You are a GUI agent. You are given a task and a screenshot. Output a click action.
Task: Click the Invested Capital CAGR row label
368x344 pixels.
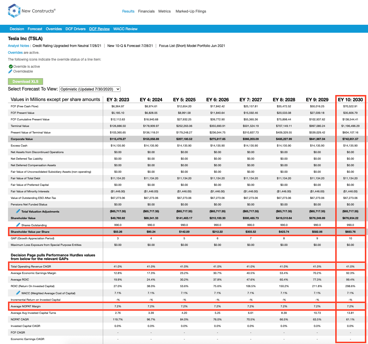[x=26, y=326]
